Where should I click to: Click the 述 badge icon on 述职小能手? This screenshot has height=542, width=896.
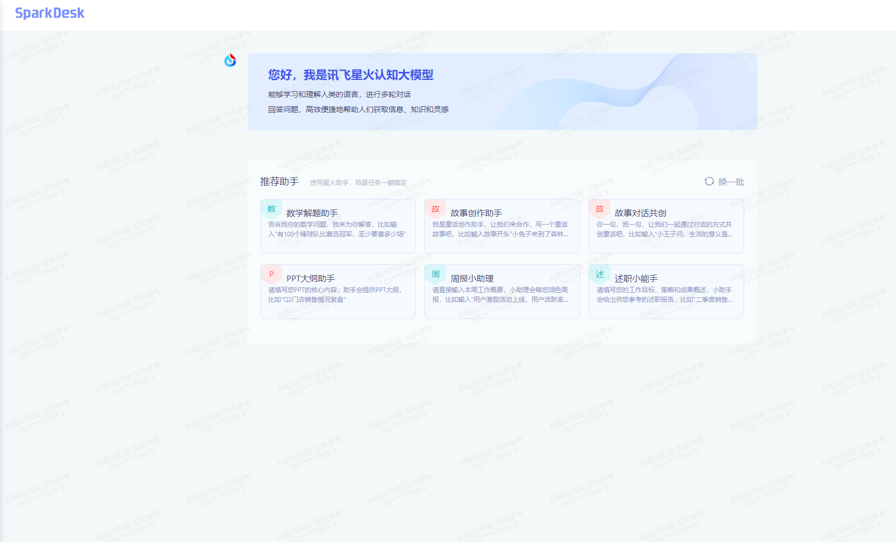[x=600, y=274]
